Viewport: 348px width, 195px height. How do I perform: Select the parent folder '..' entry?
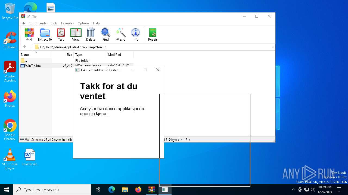pyautogui.click(x=24, y=61)
